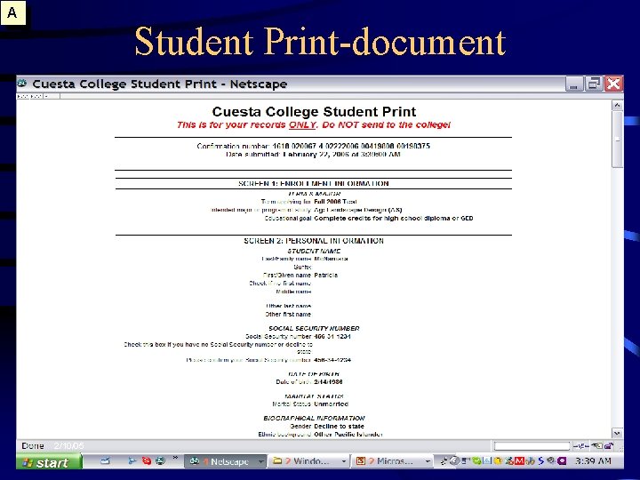Image resolution: width=640 pixels, height=480 pixels.
Task: Click the 'SCREEN 1: ENROLLMENT INFORMATION' header
Action: pos(314,184)
